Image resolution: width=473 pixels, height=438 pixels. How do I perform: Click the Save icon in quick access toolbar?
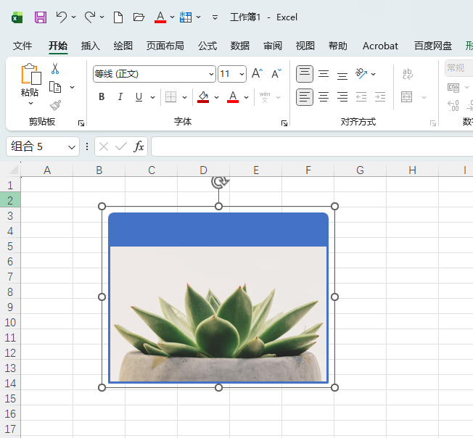41,17
